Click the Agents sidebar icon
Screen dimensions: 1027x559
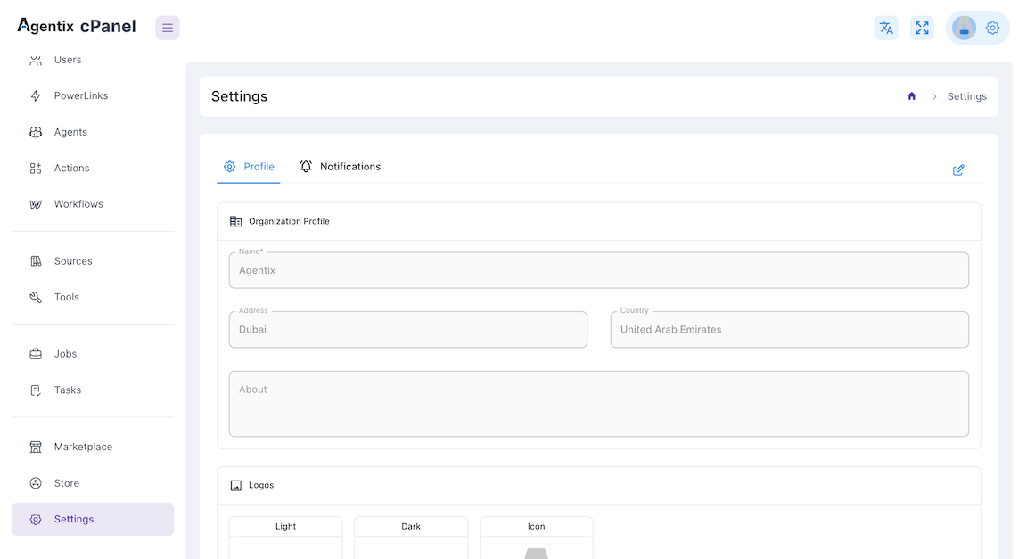coord(36,132)
